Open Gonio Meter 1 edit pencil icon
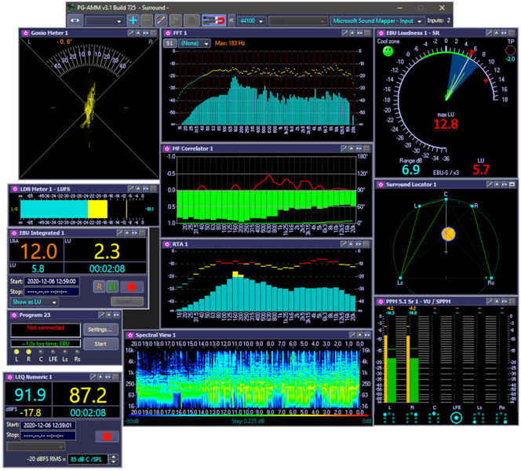 pos(131,33)
